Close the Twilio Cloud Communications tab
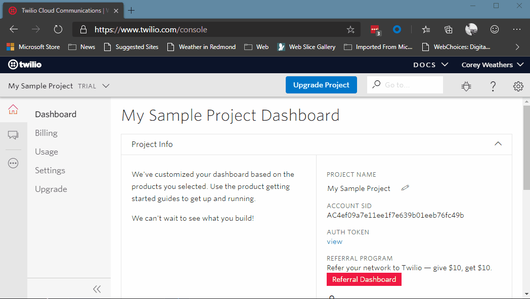530x299 pixels. pyautogui.click(x=116, y=11)
